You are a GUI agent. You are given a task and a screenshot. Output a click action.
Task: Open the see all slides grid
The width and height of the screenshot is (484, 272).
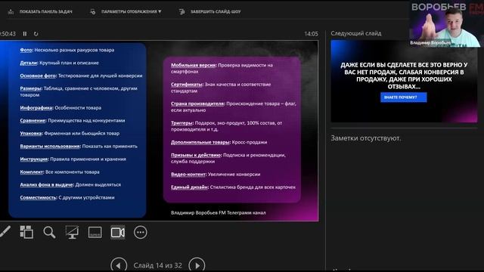[26, 232]
